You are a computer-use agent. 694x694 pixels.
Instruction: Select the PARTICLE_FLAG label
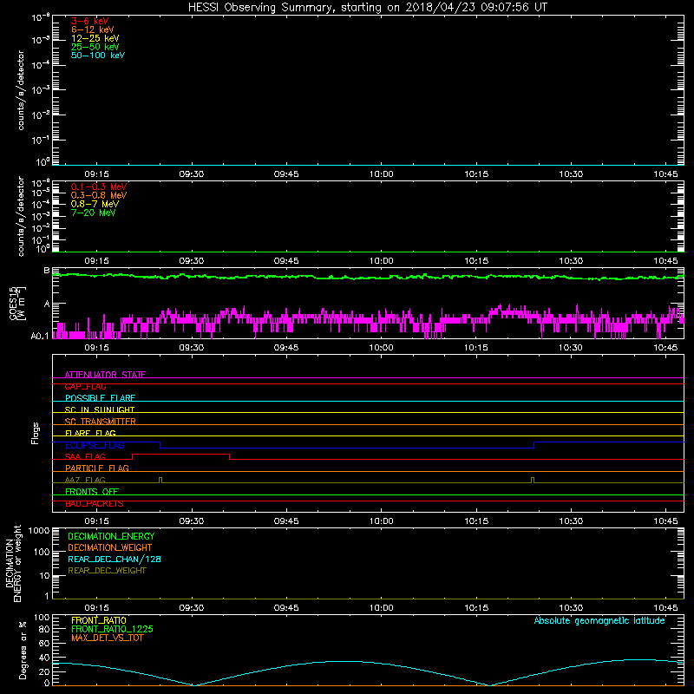pyautogui.click(x=97, y=468)
